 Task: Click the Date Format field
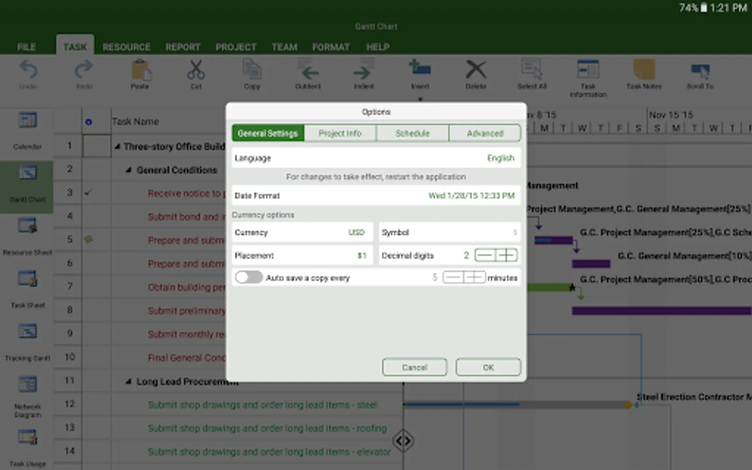(x=376, y=195)
